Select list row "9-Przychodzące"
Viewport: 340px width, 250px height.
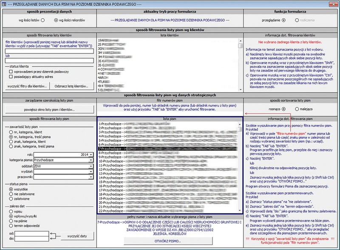168,157
